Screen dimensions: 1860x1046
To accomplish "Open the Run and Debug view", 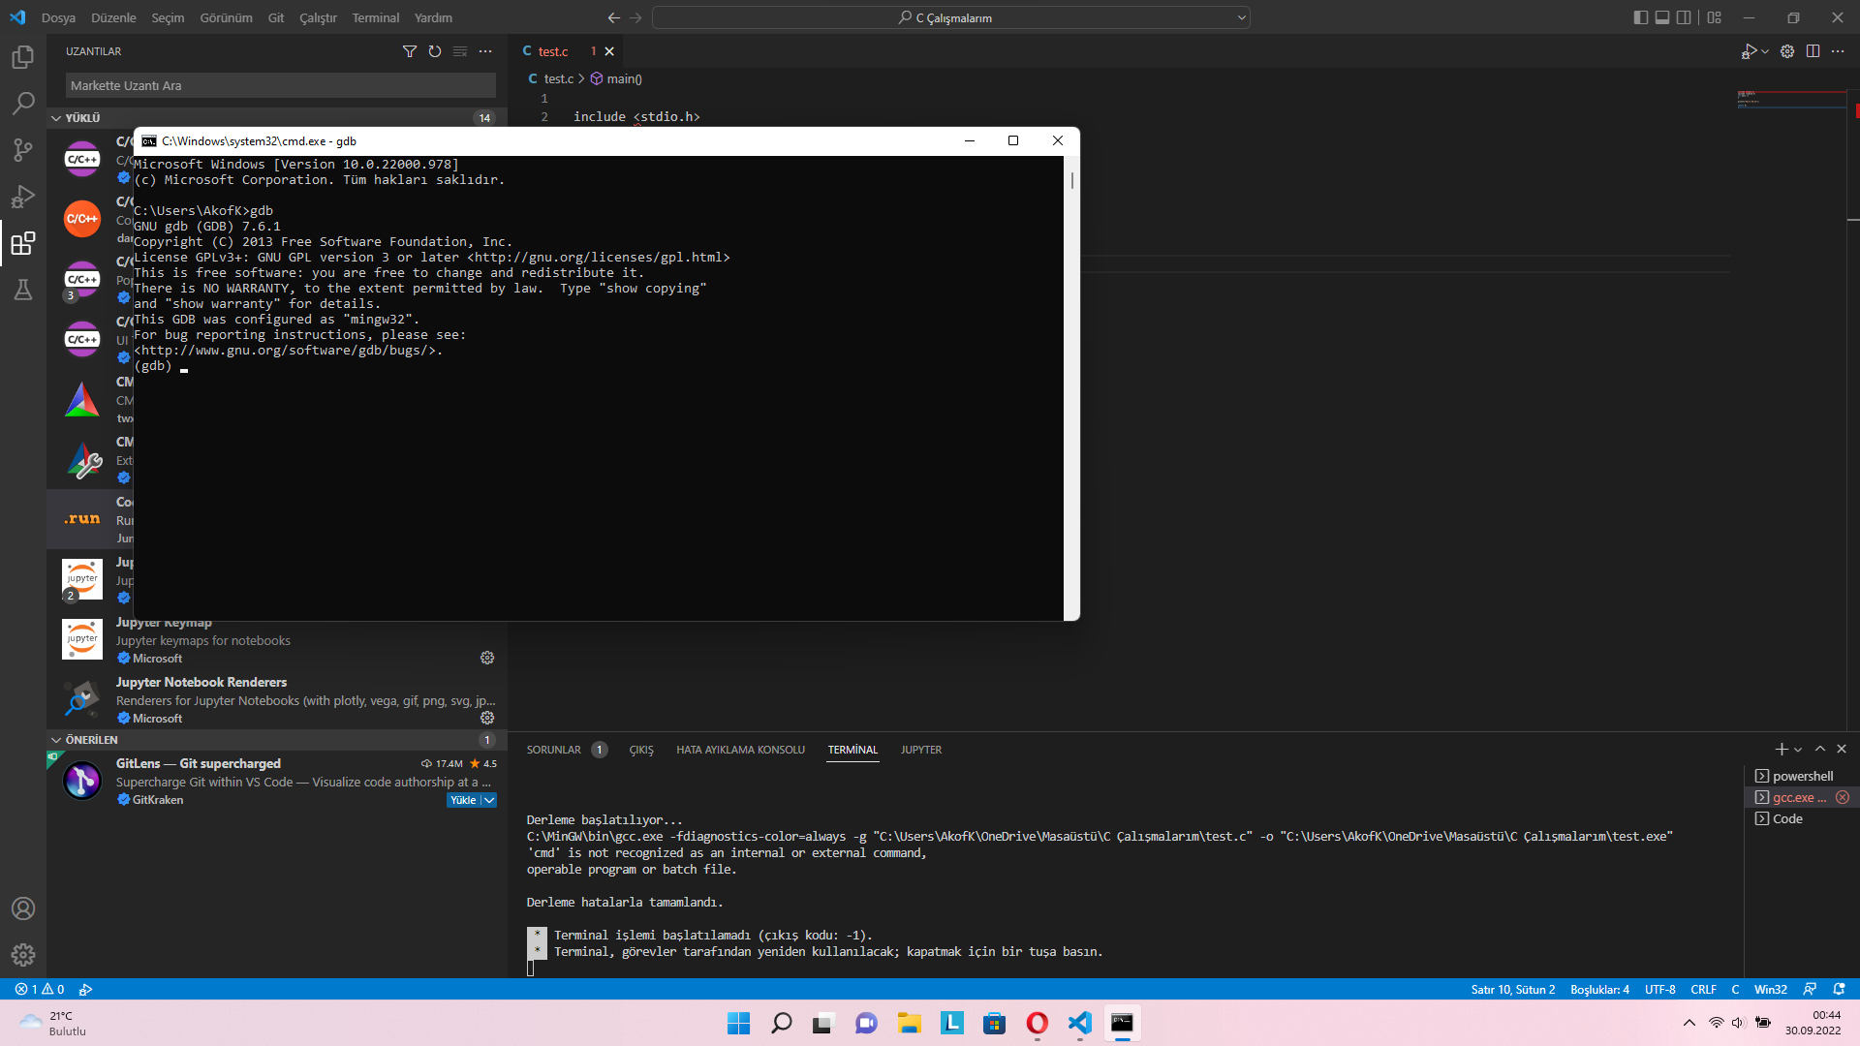I will point(23,197).
